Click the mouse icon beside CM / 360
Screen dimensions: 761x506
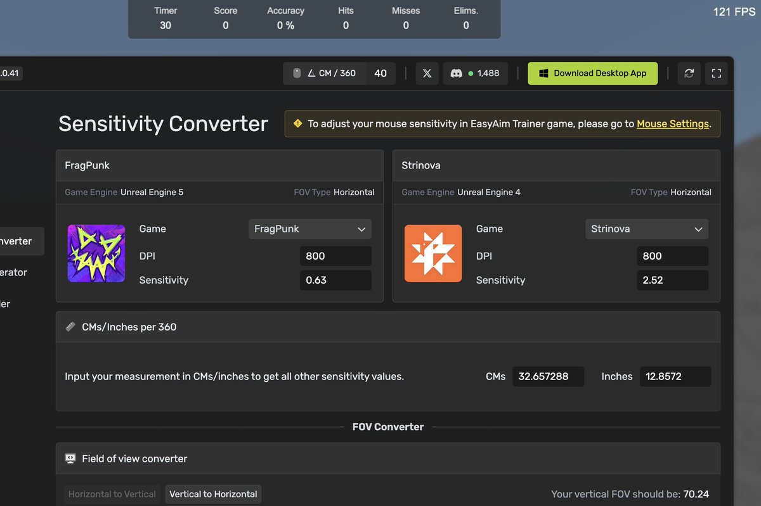(x=297, y=73)
